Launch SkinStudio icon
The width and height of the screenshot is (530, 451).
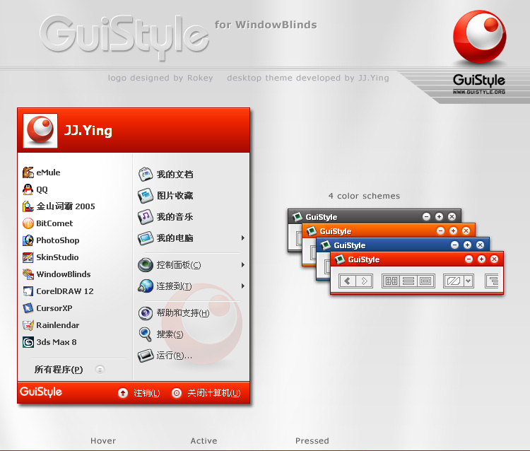(x=28, y=257)
